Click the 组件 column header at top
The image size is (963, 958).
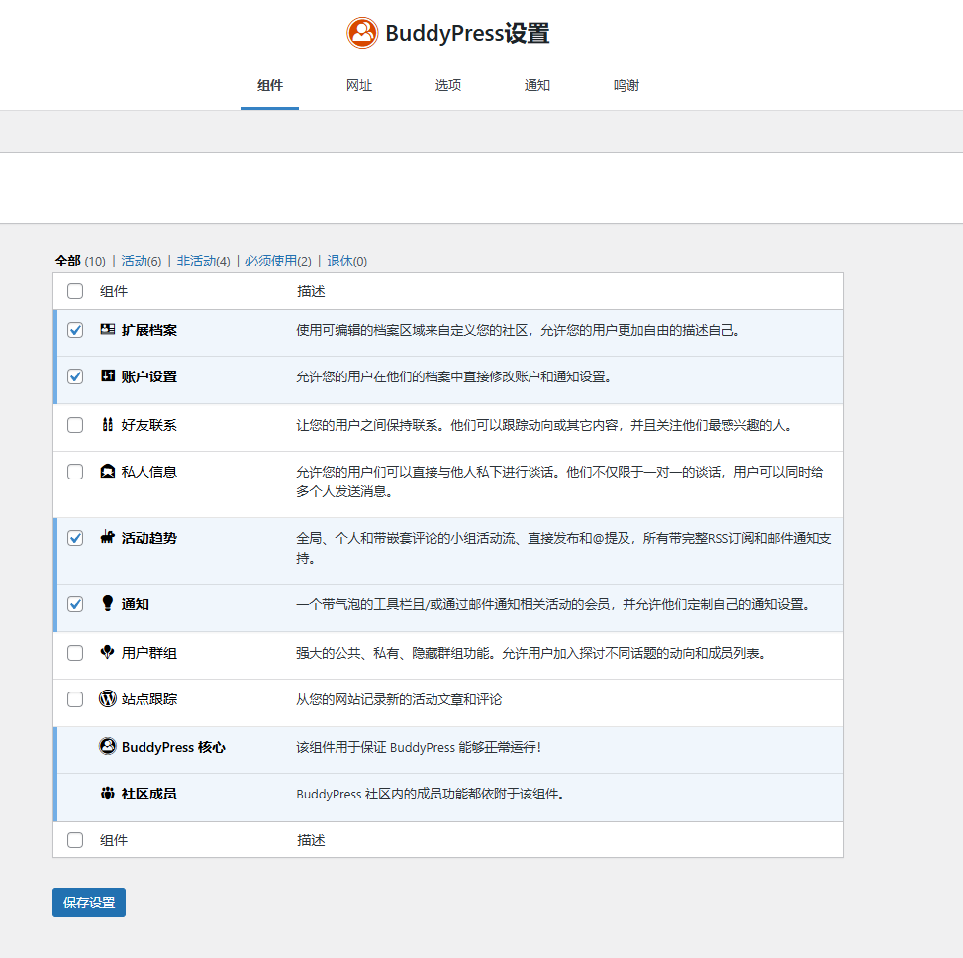tap(114, 291)
